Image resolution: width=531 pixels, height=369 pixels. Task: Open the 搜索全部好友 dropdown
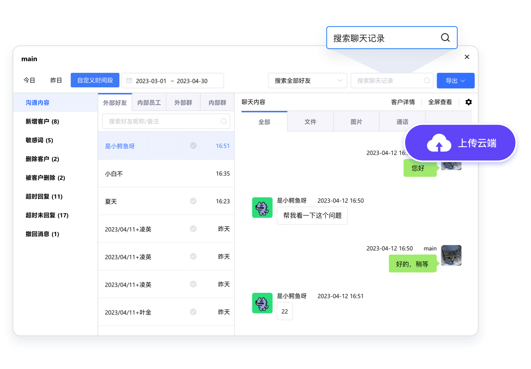(307, 81)
